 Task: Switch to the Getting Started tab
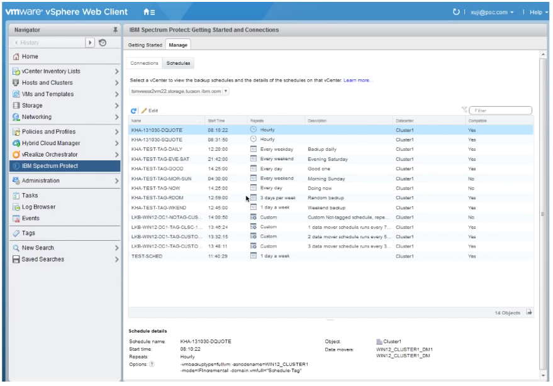pyautogui.click(x=145, y=45)
